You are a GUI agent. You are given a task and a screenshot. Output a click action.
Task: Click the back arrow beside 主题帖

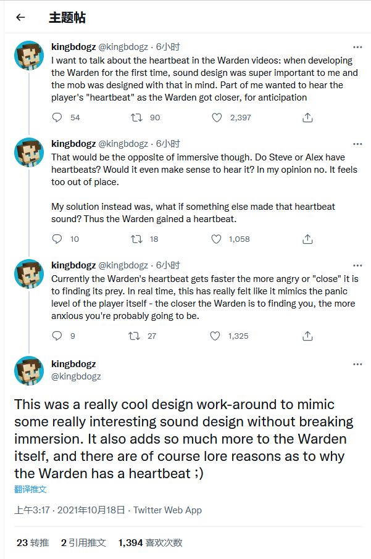coord(20,17)
